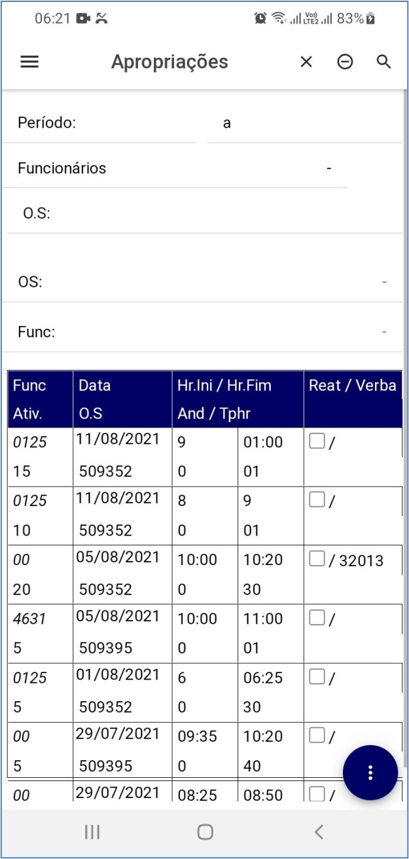Open the hamburger navigation menu
Screen dimensions: 409x859
click(29, 62)
